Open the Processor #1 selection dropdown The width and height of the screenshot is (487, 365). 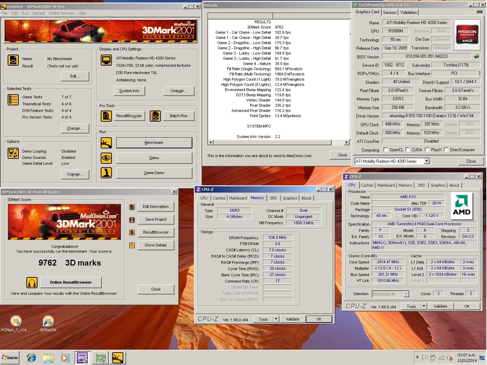click(x=406, y=294)
